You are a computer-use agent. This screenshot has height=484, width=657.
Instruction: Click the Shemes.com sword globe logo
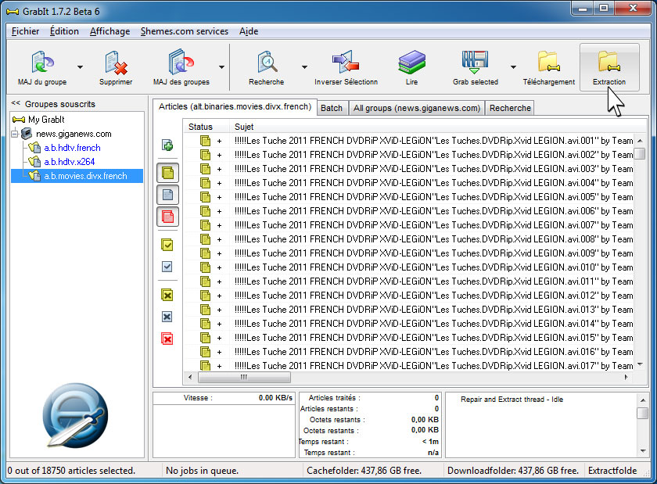[76, 415]
